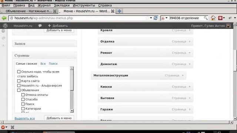This screenshot has height=133, width=237.
Task: Expand the Ремонт menu item arrow
Action: coord(190,53)
